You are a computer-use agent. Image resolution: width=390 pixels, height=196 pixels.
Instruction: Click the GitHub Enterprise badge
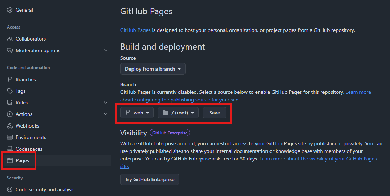click(170, 133)
